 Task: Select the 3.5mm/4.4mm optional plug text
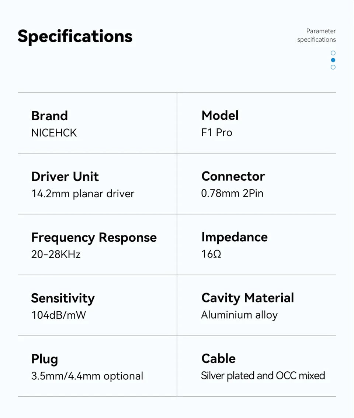coord(87,376)
